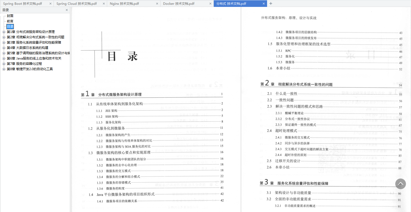The width and height of the screenshot is (411, 212).
Task: Select 前言 in the outline tree
Action: (10, 21)
